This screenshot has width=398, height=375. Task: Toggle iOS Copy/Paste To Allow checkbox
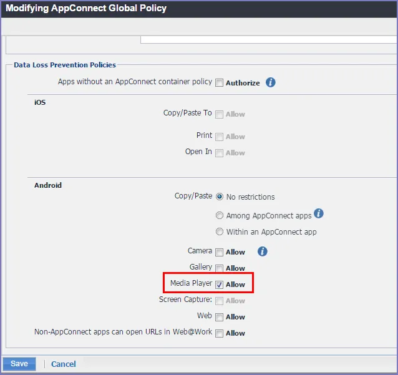coord(219,114)
